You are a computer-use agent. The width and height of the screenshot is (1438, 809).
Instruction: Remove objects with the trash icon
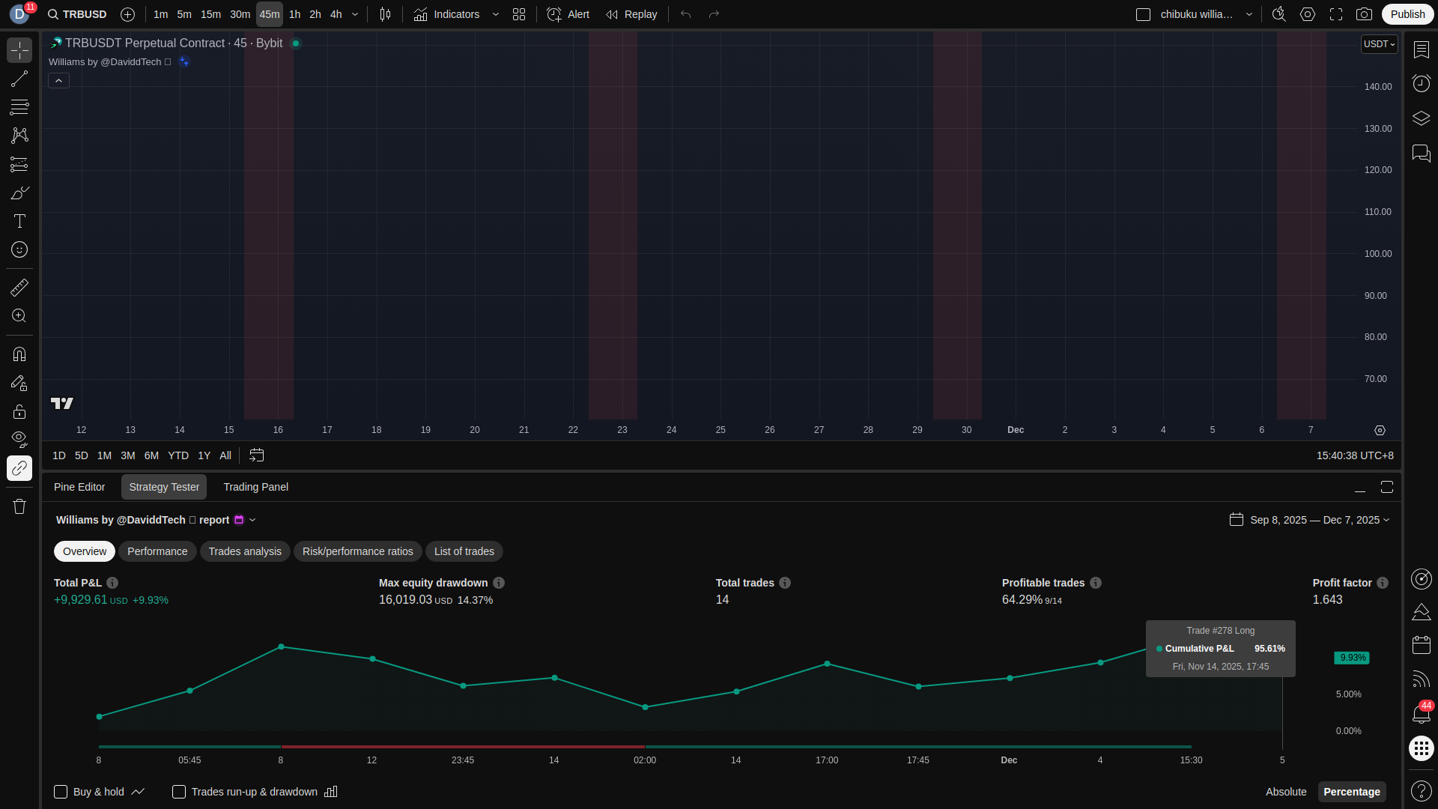(19, 506)
